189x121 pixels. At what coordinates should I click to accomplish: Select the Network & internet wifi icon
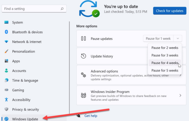point(6,42)
